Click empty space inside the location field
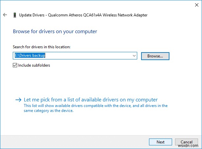Screen dimensions: 202x149 pos(92,56)
